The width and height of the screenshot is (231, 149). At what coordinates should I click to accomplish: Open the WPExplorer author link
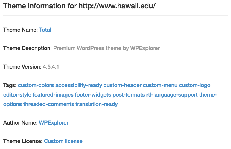click(x=54, y=123)
